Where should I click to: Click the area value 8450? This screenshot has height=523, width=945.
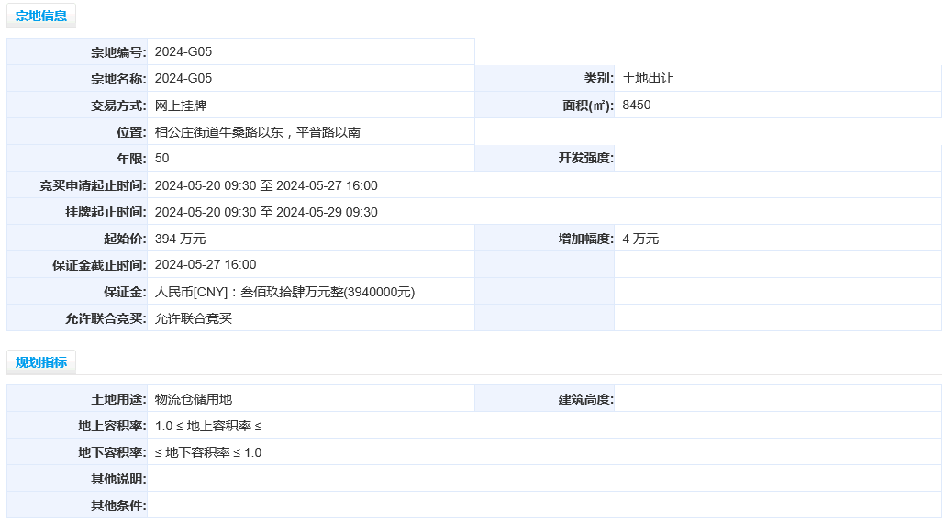637,105
